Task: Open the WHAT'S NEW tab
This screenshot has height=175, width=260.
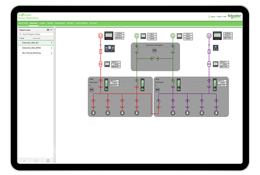Action: coord(23,23)
